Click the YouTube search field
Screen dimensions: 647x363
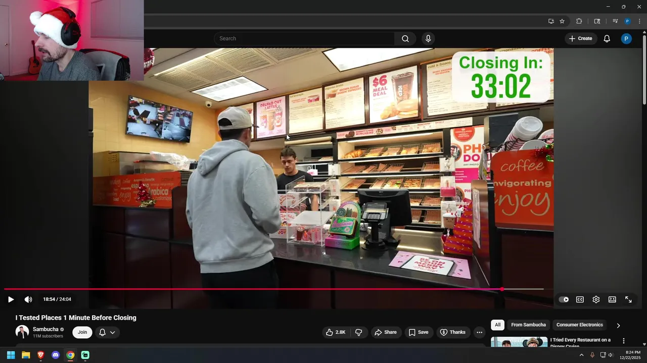pos(304,38)
